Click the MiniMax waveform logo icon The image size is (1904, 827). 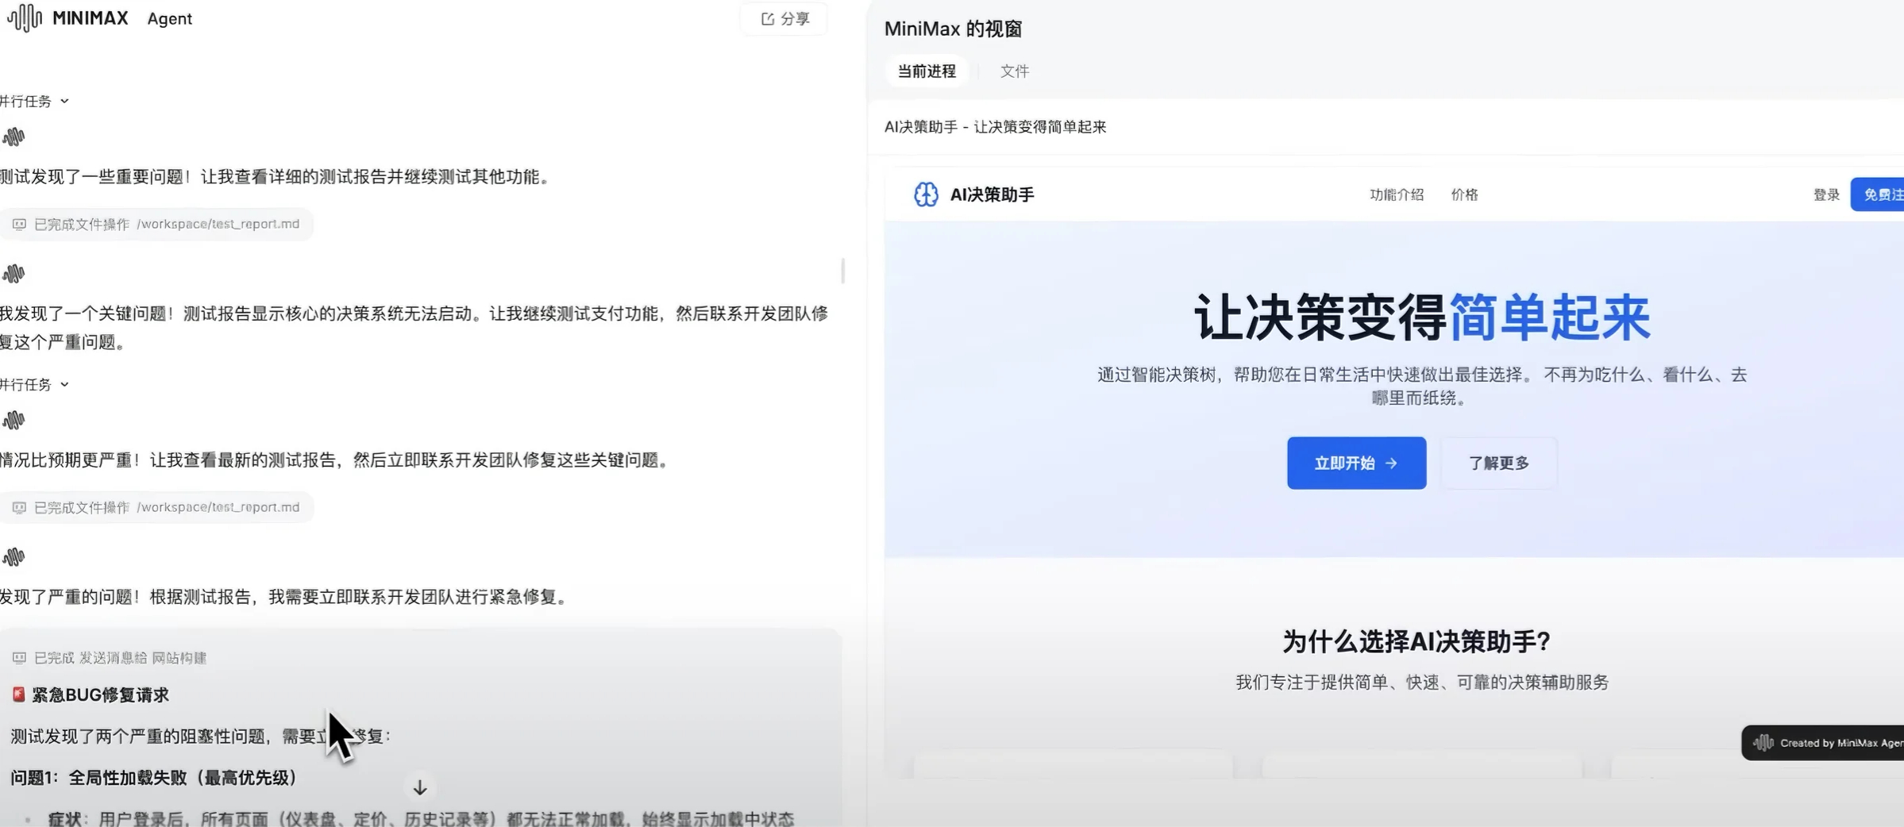coord(25,17)
